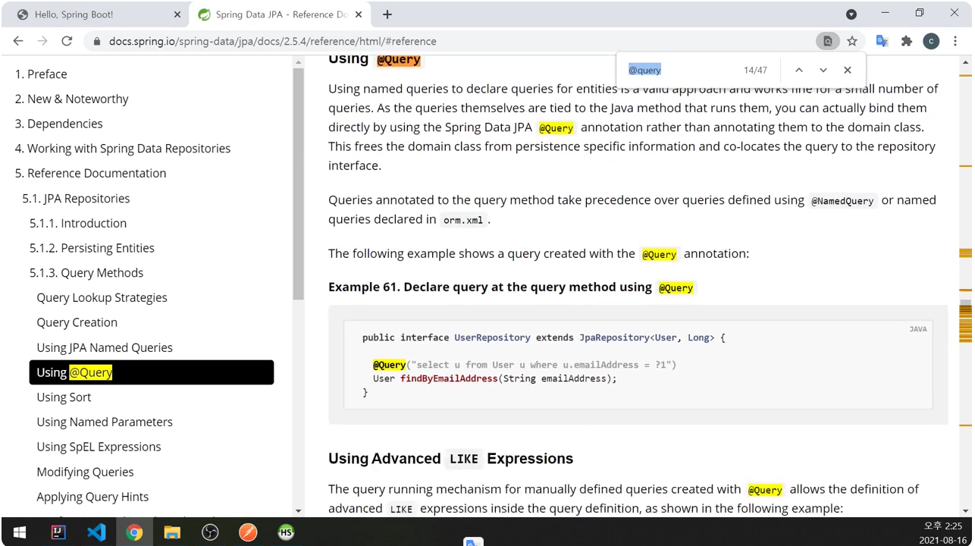Open the tab search dropdown
Viewport: 975px width, 546px height.
click(851, 14)
